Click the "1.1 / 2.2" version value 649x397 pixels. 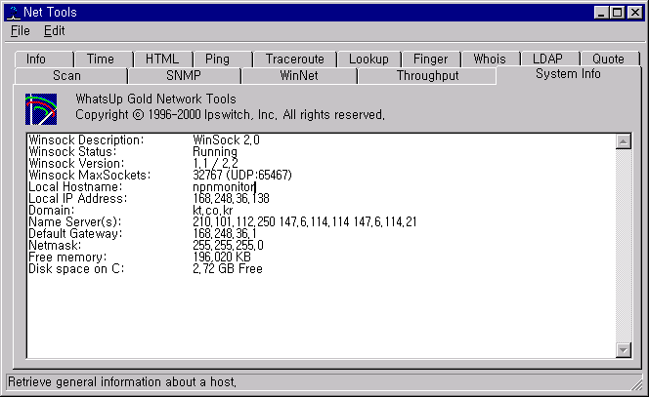tap(215, 163)
